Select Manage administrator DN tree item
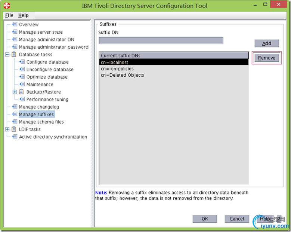 pos(47,39)
